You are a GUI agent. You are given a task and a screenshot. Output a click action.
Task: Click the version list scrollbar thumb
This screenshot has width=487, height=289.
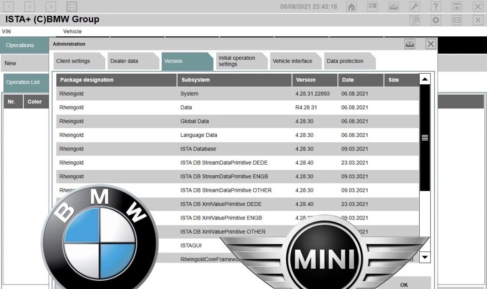(425, 138)
